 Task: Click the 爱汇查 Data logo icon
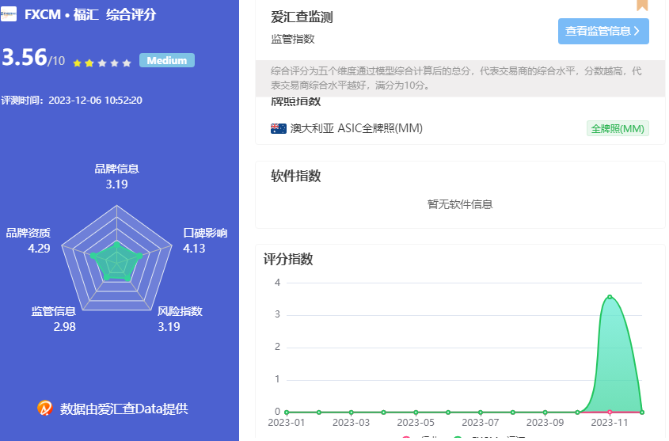45,409
